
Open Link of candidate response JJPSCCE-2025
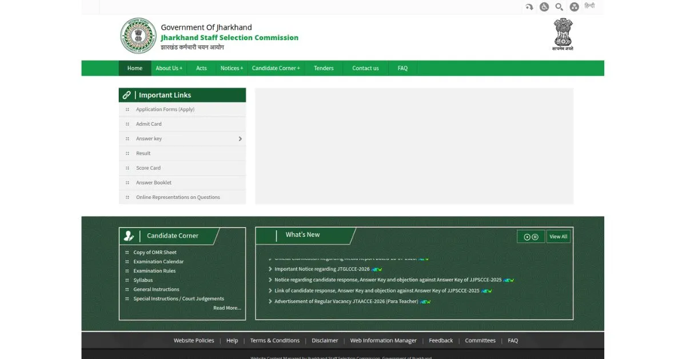click(377, 290)
